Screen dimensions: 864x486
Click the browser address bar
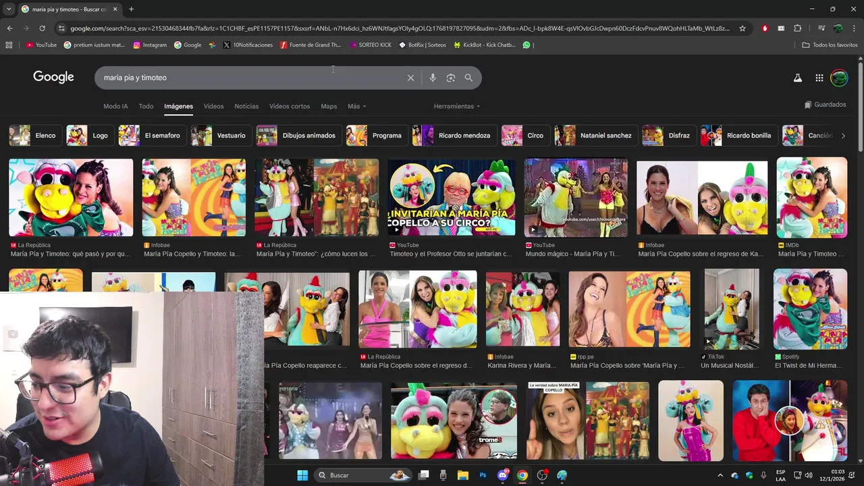[x=400, y=28]
